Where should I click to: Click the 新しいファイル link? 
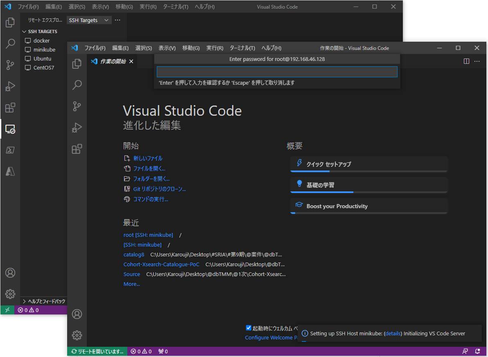coord(148,158)
